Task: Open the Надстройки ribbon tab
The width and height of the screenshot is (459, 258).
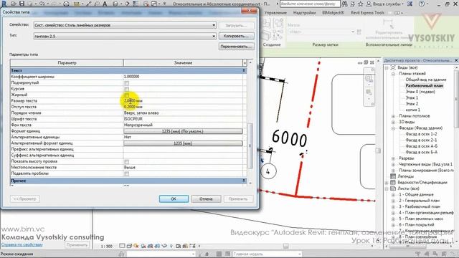Action: (304, 13)
